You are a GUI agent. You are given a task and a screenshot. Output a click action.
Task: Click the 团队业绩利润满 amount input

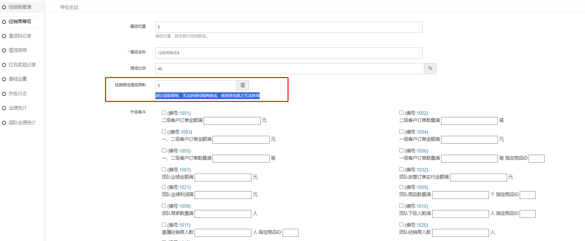(x=223, y=195)
